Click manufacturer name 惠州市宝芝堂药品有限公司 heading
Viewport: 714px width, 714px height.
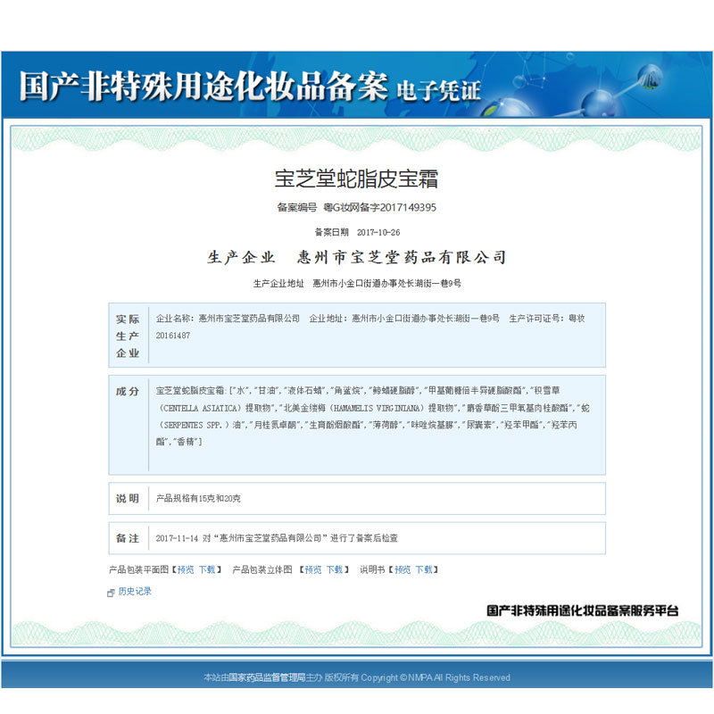(x=402, y=257)
